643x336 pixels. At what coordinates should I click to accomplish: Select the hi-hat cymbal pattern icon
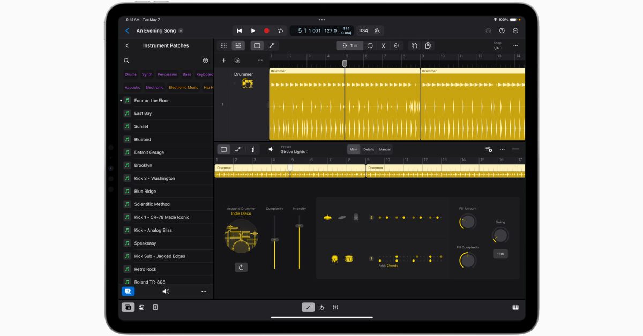(x=327, y=217)
